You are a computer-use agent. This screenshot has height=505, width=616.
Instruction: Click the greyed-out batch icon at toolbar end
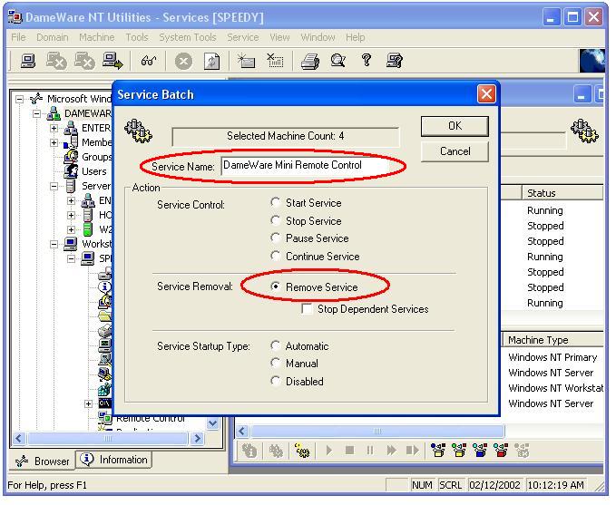pyautogui.click(x=522, y=451)
